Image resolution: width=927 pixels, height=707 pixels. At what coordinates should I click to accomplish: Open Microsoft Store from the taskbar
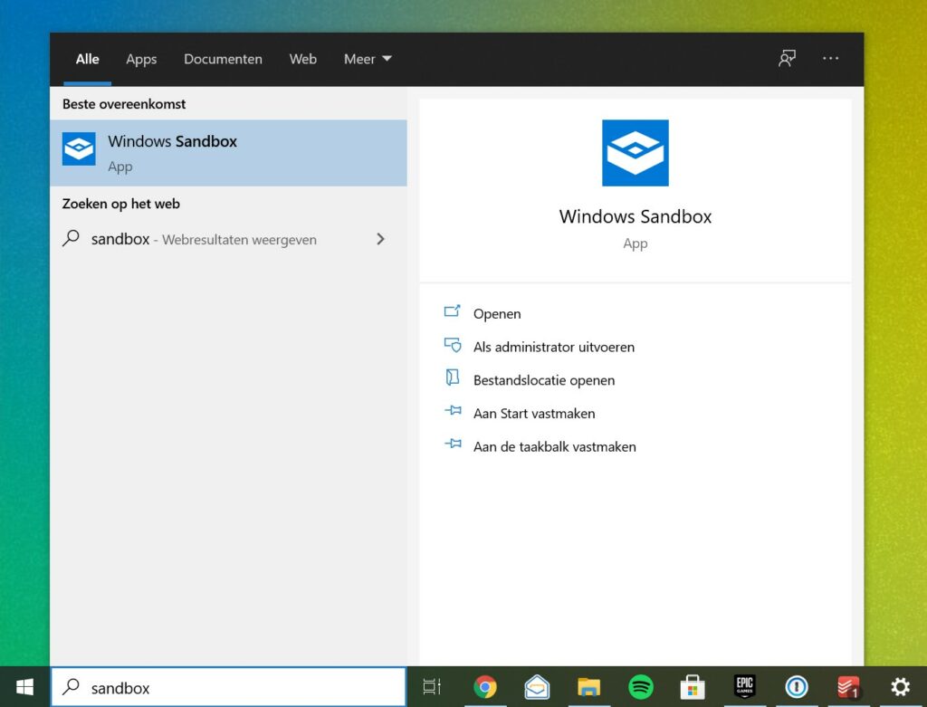[693, 687]
